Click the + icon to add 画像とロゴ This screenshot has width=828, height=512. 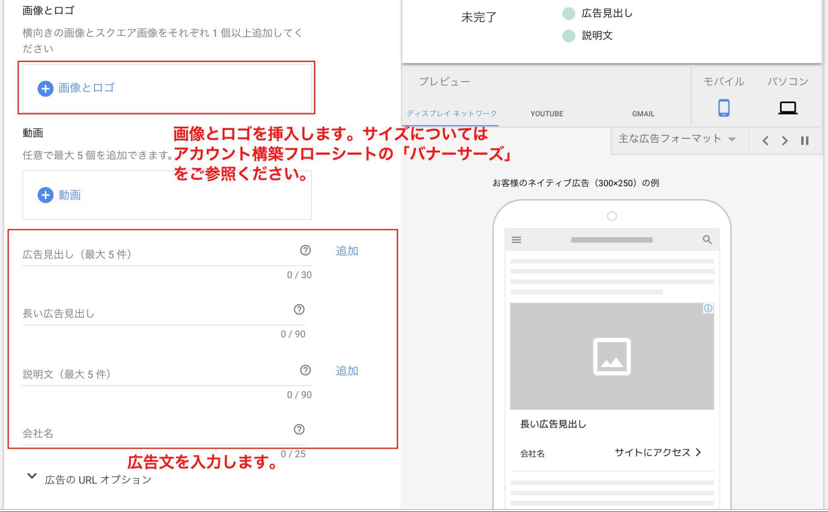(46, 88)
